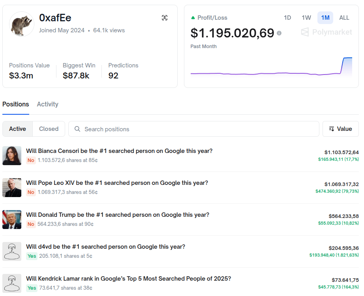Open the Donald Trump market thumbnail
Image resolution: width=364 pixels, height=296 pixels.
coord(12,220)
